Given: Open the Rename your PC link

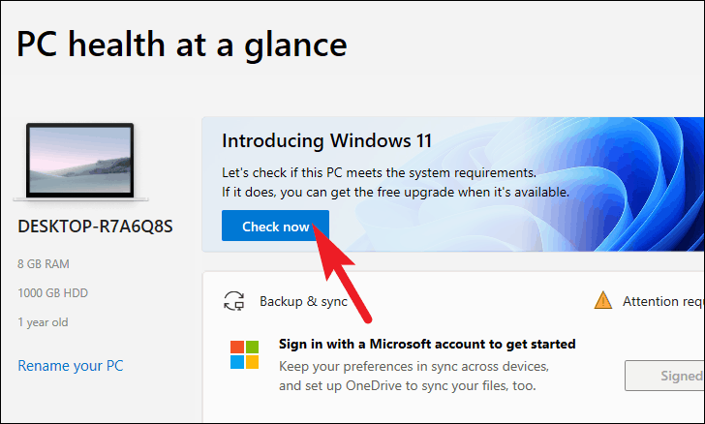Looking at the screenshot, I should pyautogui.click(x=71, y=366).
